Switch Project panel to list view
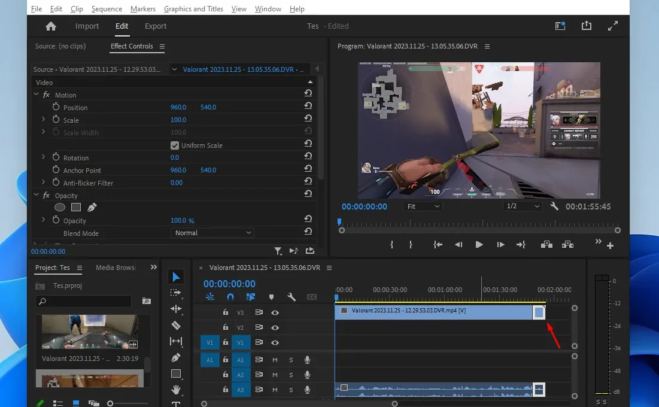This screenshot has height=407, width=659. point(57,403)
